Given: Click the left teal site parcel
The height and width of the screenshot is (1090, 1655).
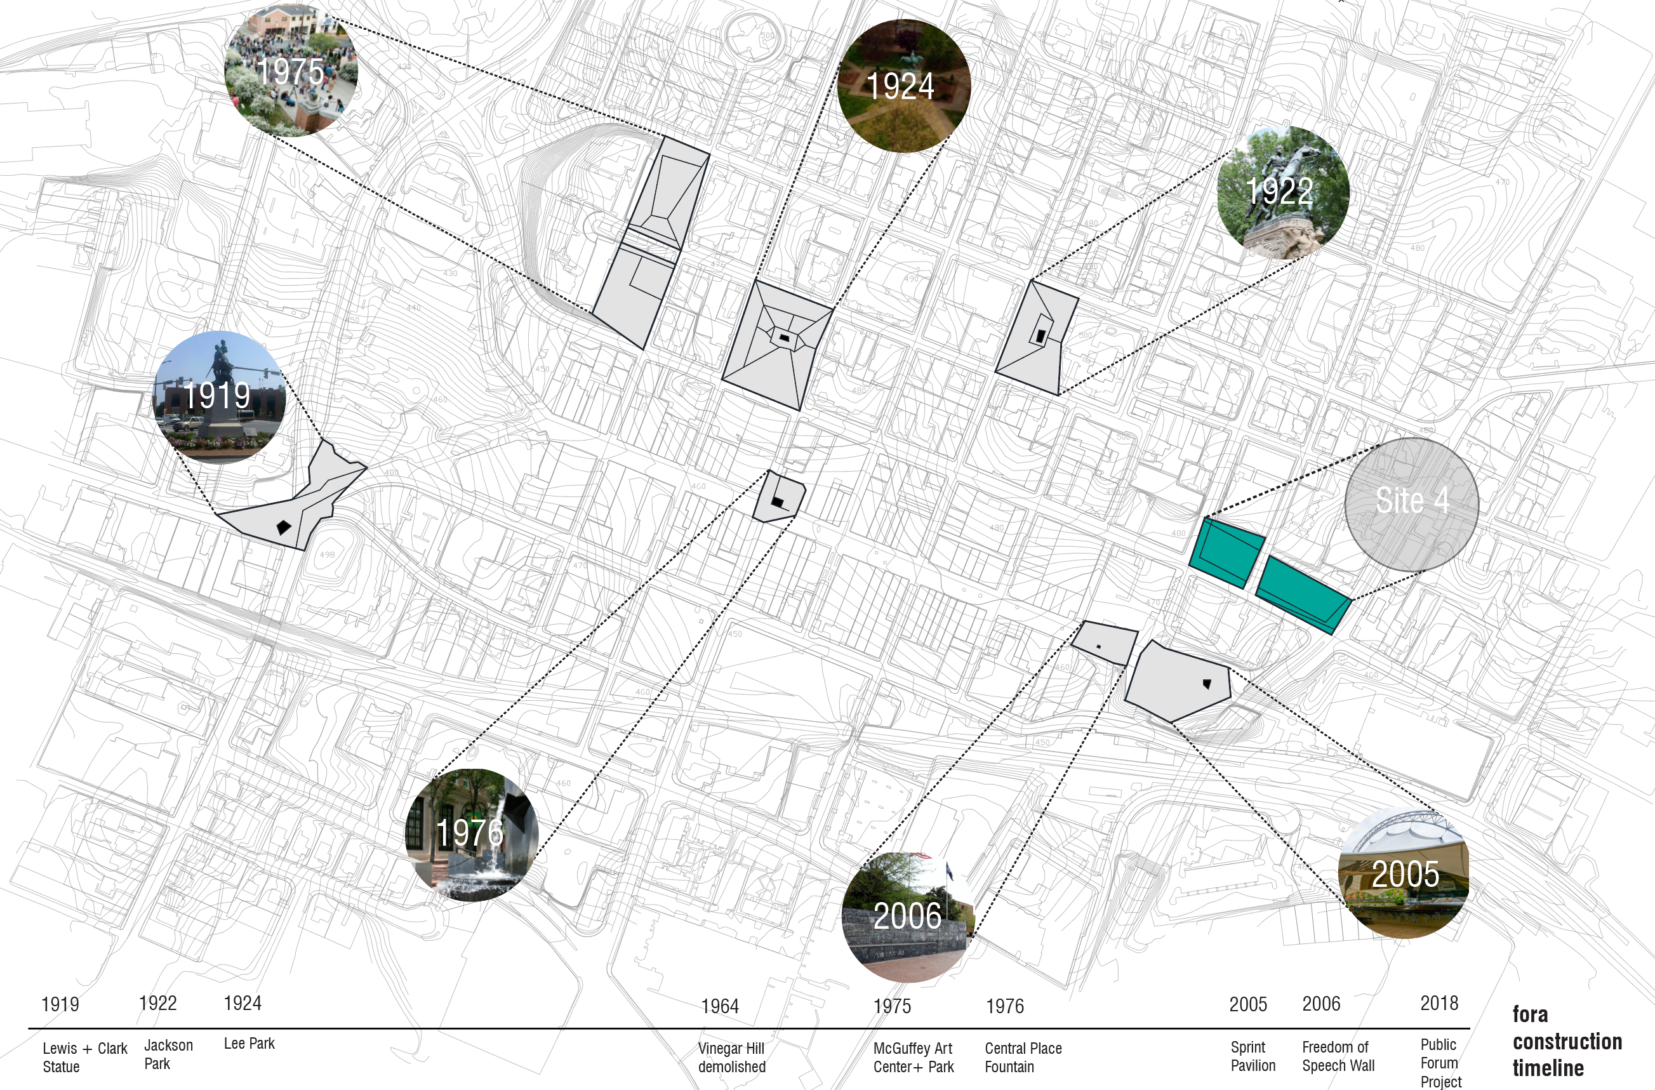Looking at the screenshot, I should pos(1226,552).
